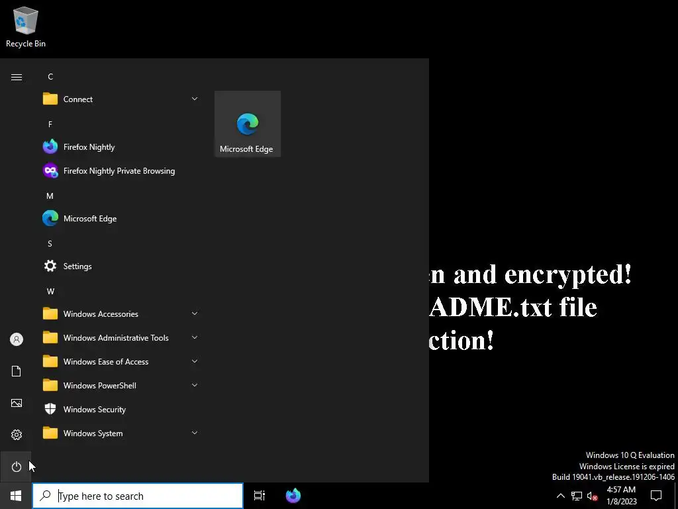
Task: Expand Windows Ease of Access chevron
Action: coord(195,361)
